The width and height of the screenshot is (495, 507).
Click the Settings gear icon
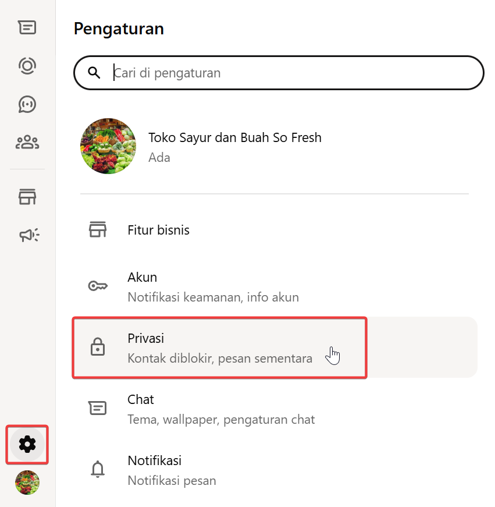click(x=27, y=445)
